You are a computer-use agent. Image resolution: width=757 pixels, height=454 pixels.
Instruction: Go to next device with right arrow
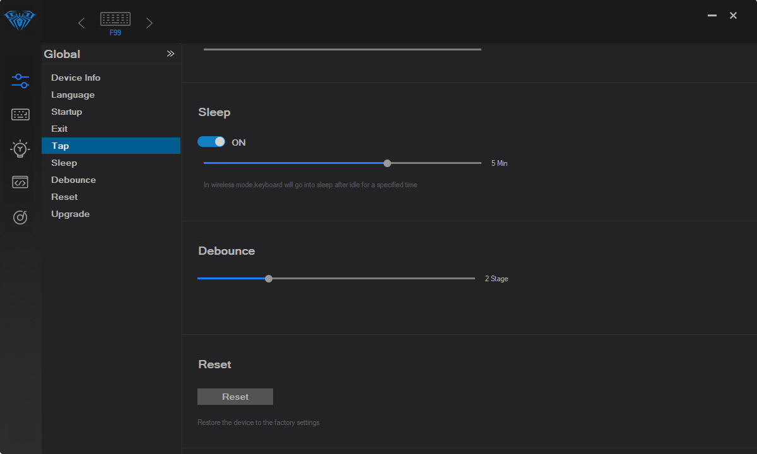coord(150,23)
